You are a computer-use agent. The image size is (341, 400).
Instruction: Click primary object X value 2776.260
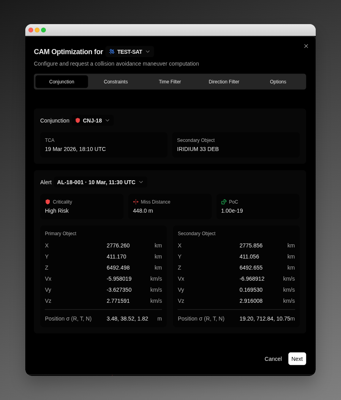click(x=118, y=245)
